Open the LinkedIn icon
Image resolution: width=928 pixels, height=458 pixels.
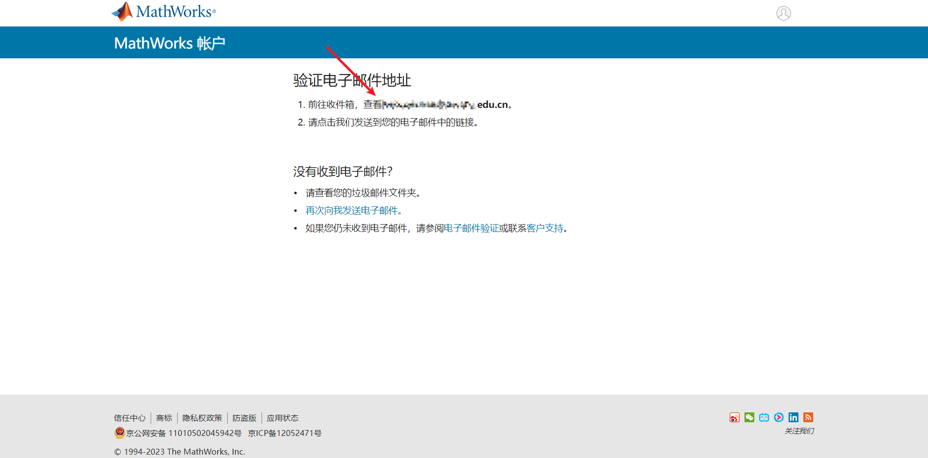pos(794,417)
